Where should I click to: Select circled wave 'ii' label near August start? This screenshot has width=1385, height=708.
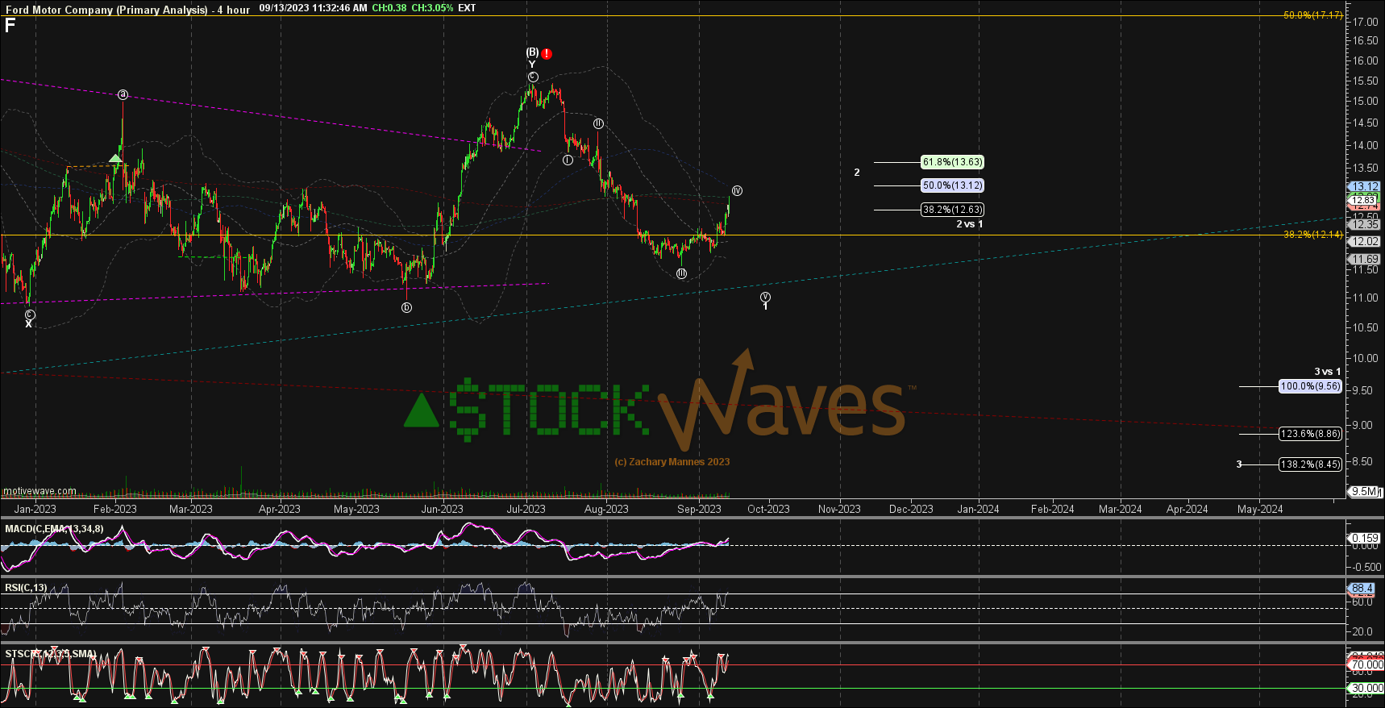tap(598, 123)
